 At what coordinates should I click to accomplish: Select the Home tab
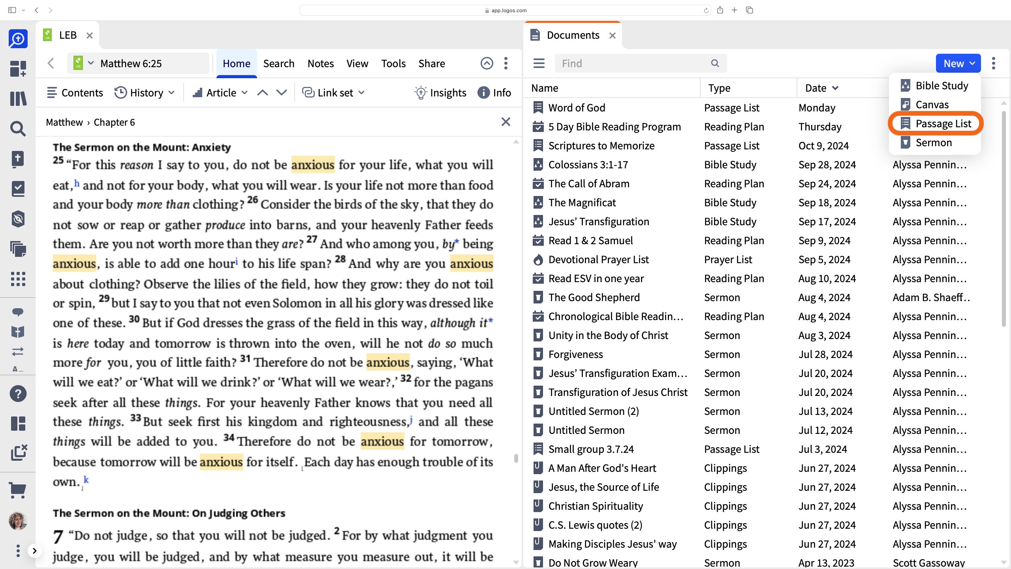click(x=237, y=63)
